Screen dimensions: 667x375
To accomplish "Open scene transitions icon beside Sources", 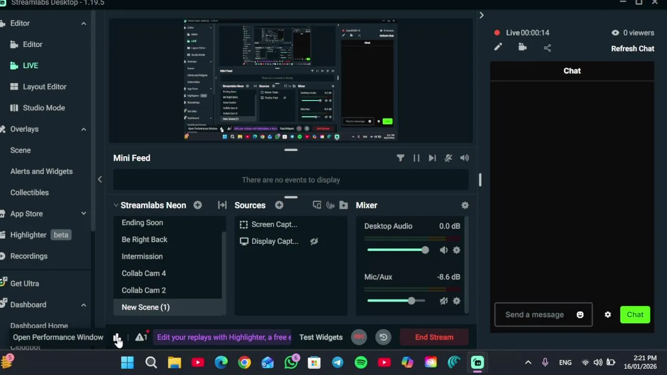I will 223,205.
